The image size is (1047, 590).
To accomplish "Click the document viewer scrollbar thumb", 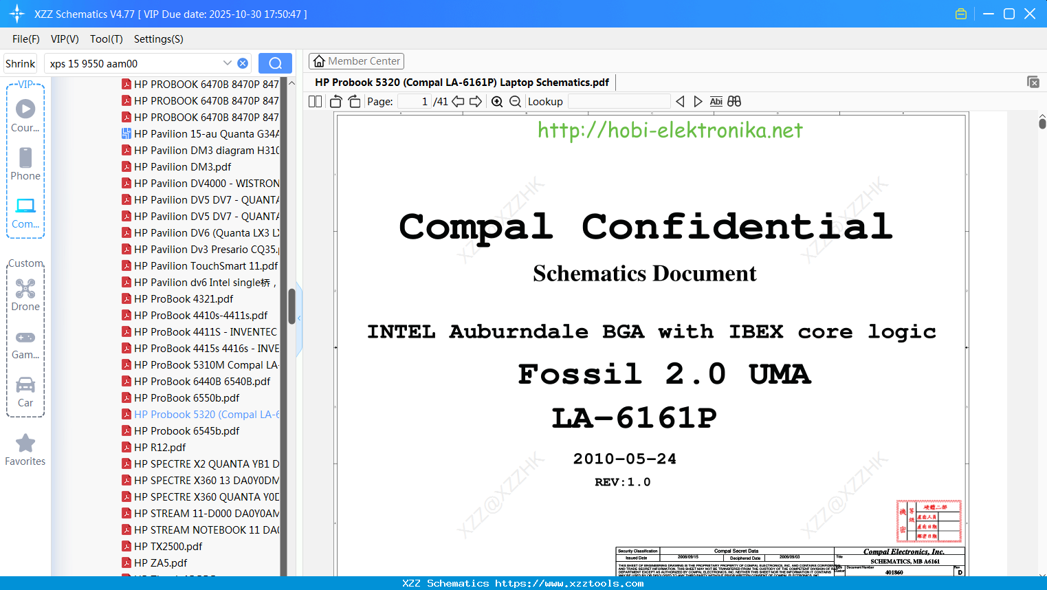I will point(1042,123).
